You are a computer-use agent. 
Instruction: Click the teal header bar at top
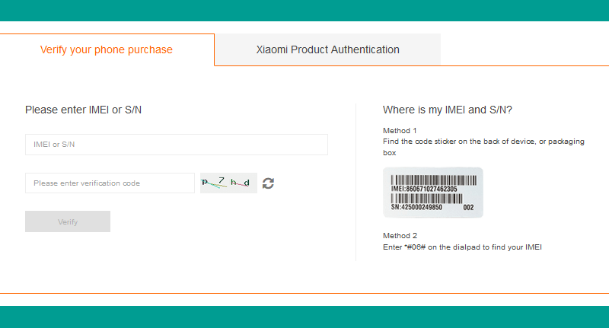pyautogui.click(x=304, y=11)
